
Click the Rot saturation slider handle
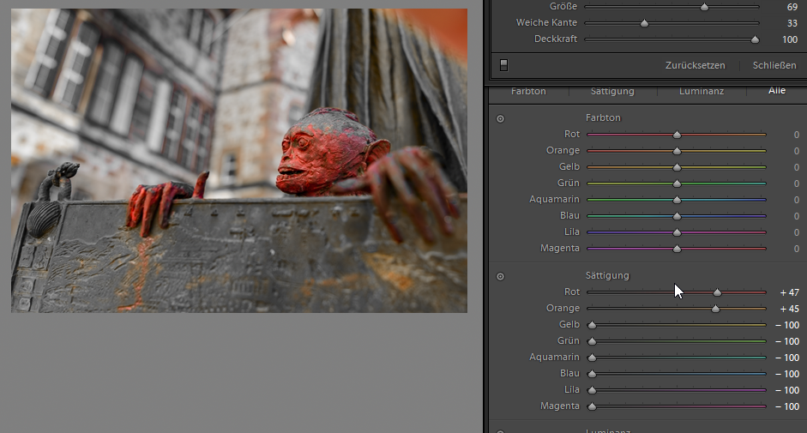pos(718,292)
